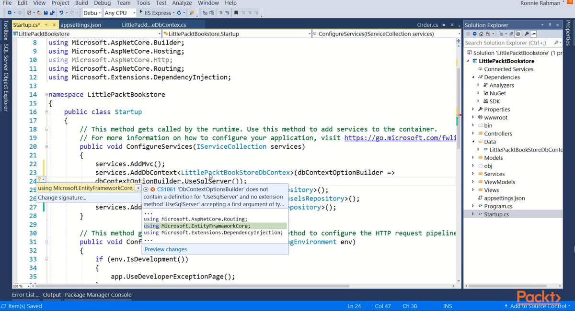Select Startup.cs in Solution Explorer

click(496, 214)
